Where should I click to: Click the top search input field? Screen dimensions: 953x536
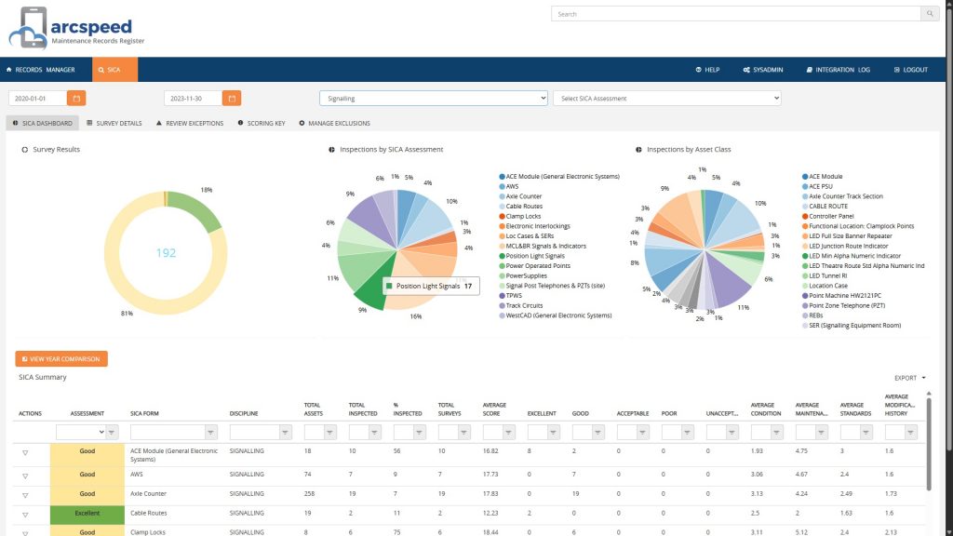[735, 14]
